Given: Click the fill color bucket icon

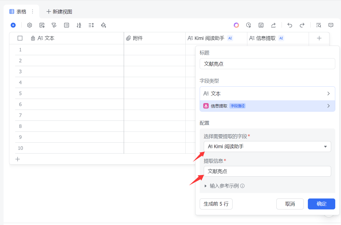Looking at the screenshot, I should click(x=104, y=25).
